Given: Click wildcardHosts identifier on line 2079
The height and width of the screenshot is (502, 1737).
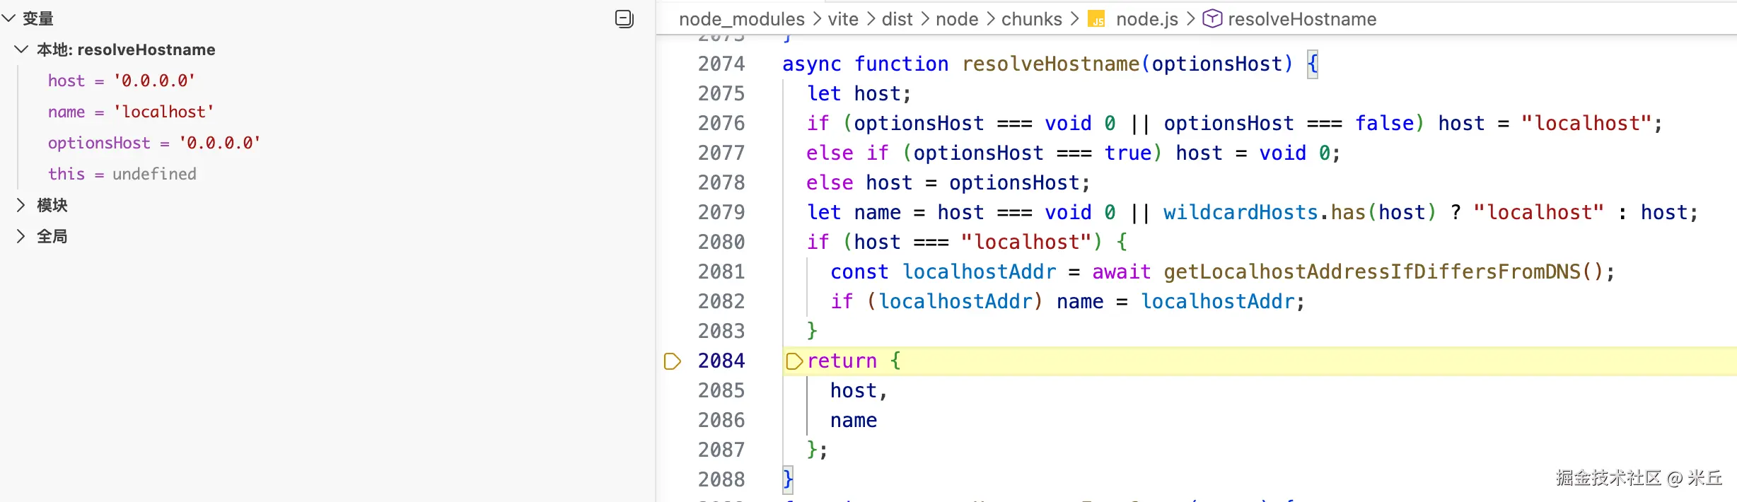Looking at the screenshot, I should (x=1241, y=213).
